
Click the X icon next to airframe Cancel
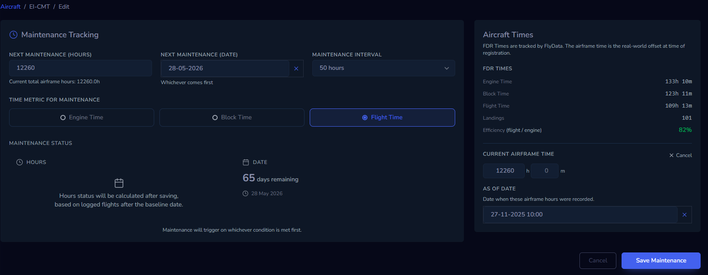672,155
